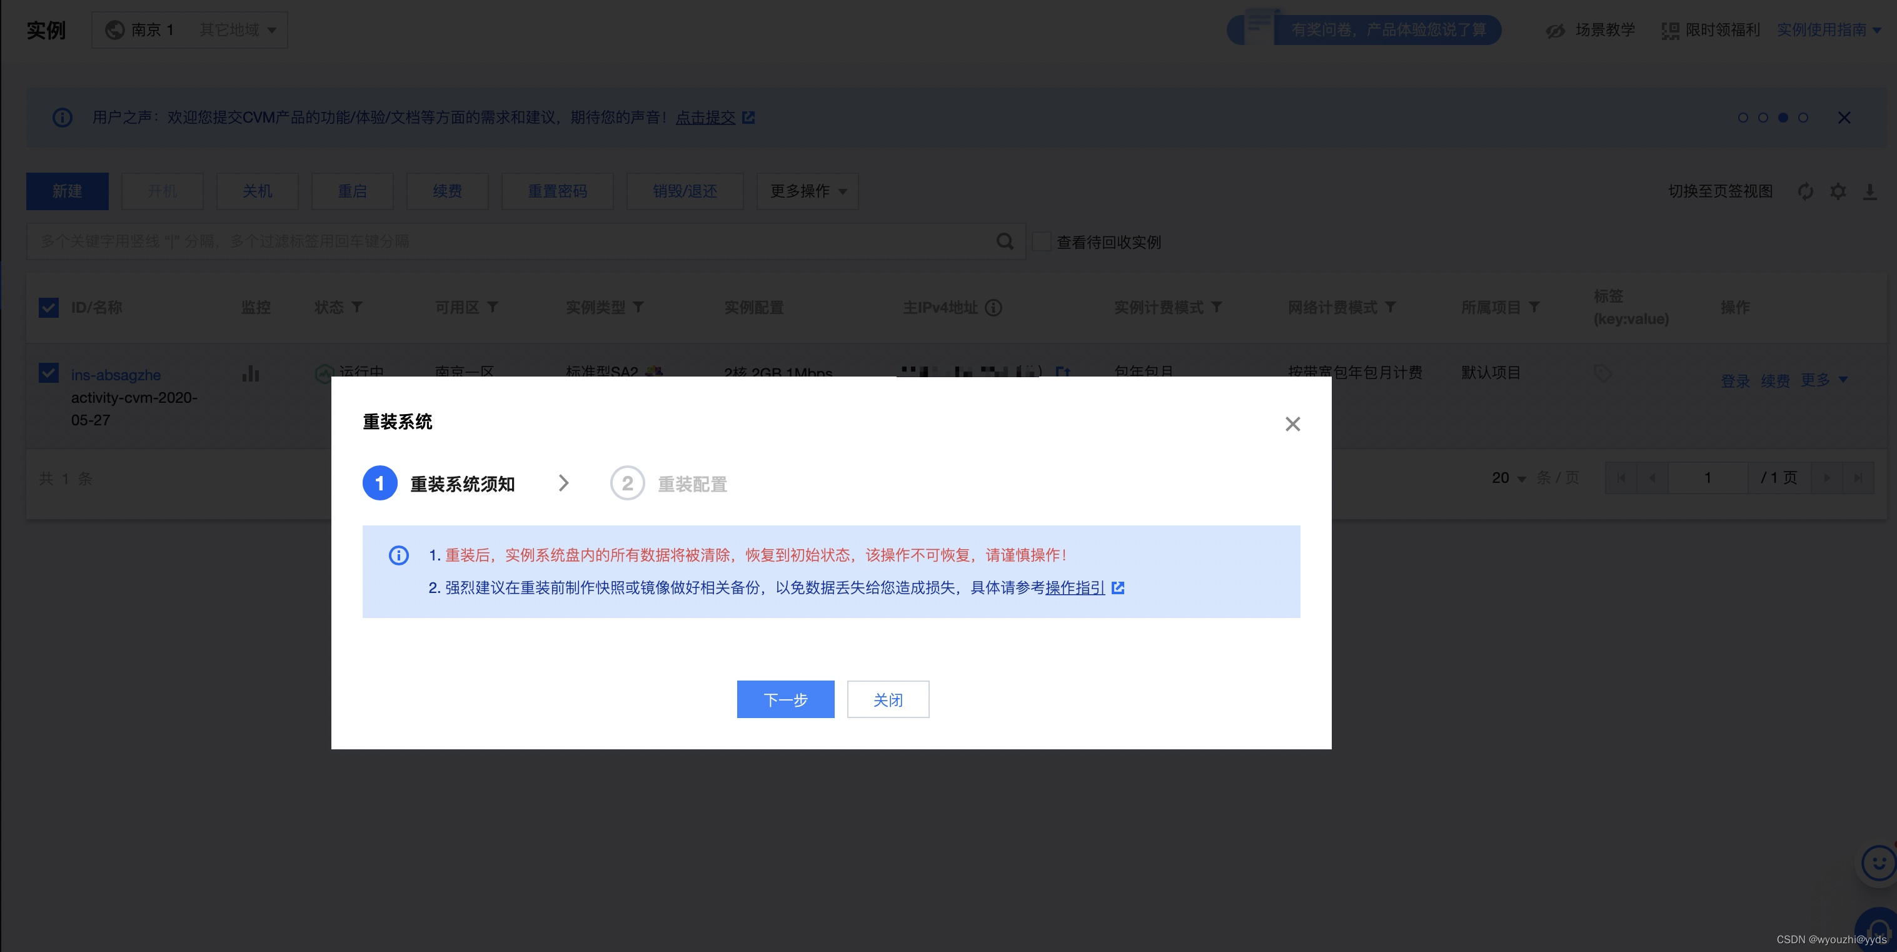Close the 重装系统 dialog with the X

(x=1292, y=423)
